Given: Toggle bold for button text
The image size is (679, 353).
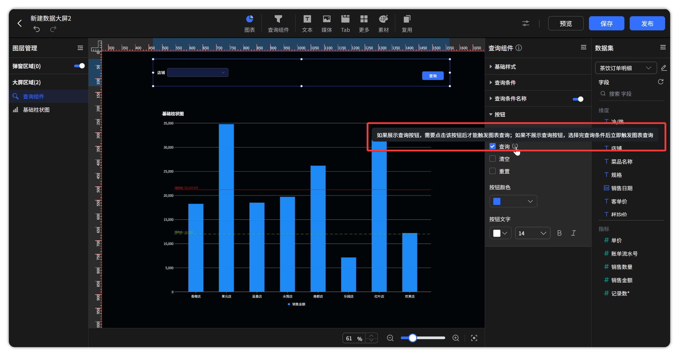Looking at the screenshot, I should tap(559, 233).
